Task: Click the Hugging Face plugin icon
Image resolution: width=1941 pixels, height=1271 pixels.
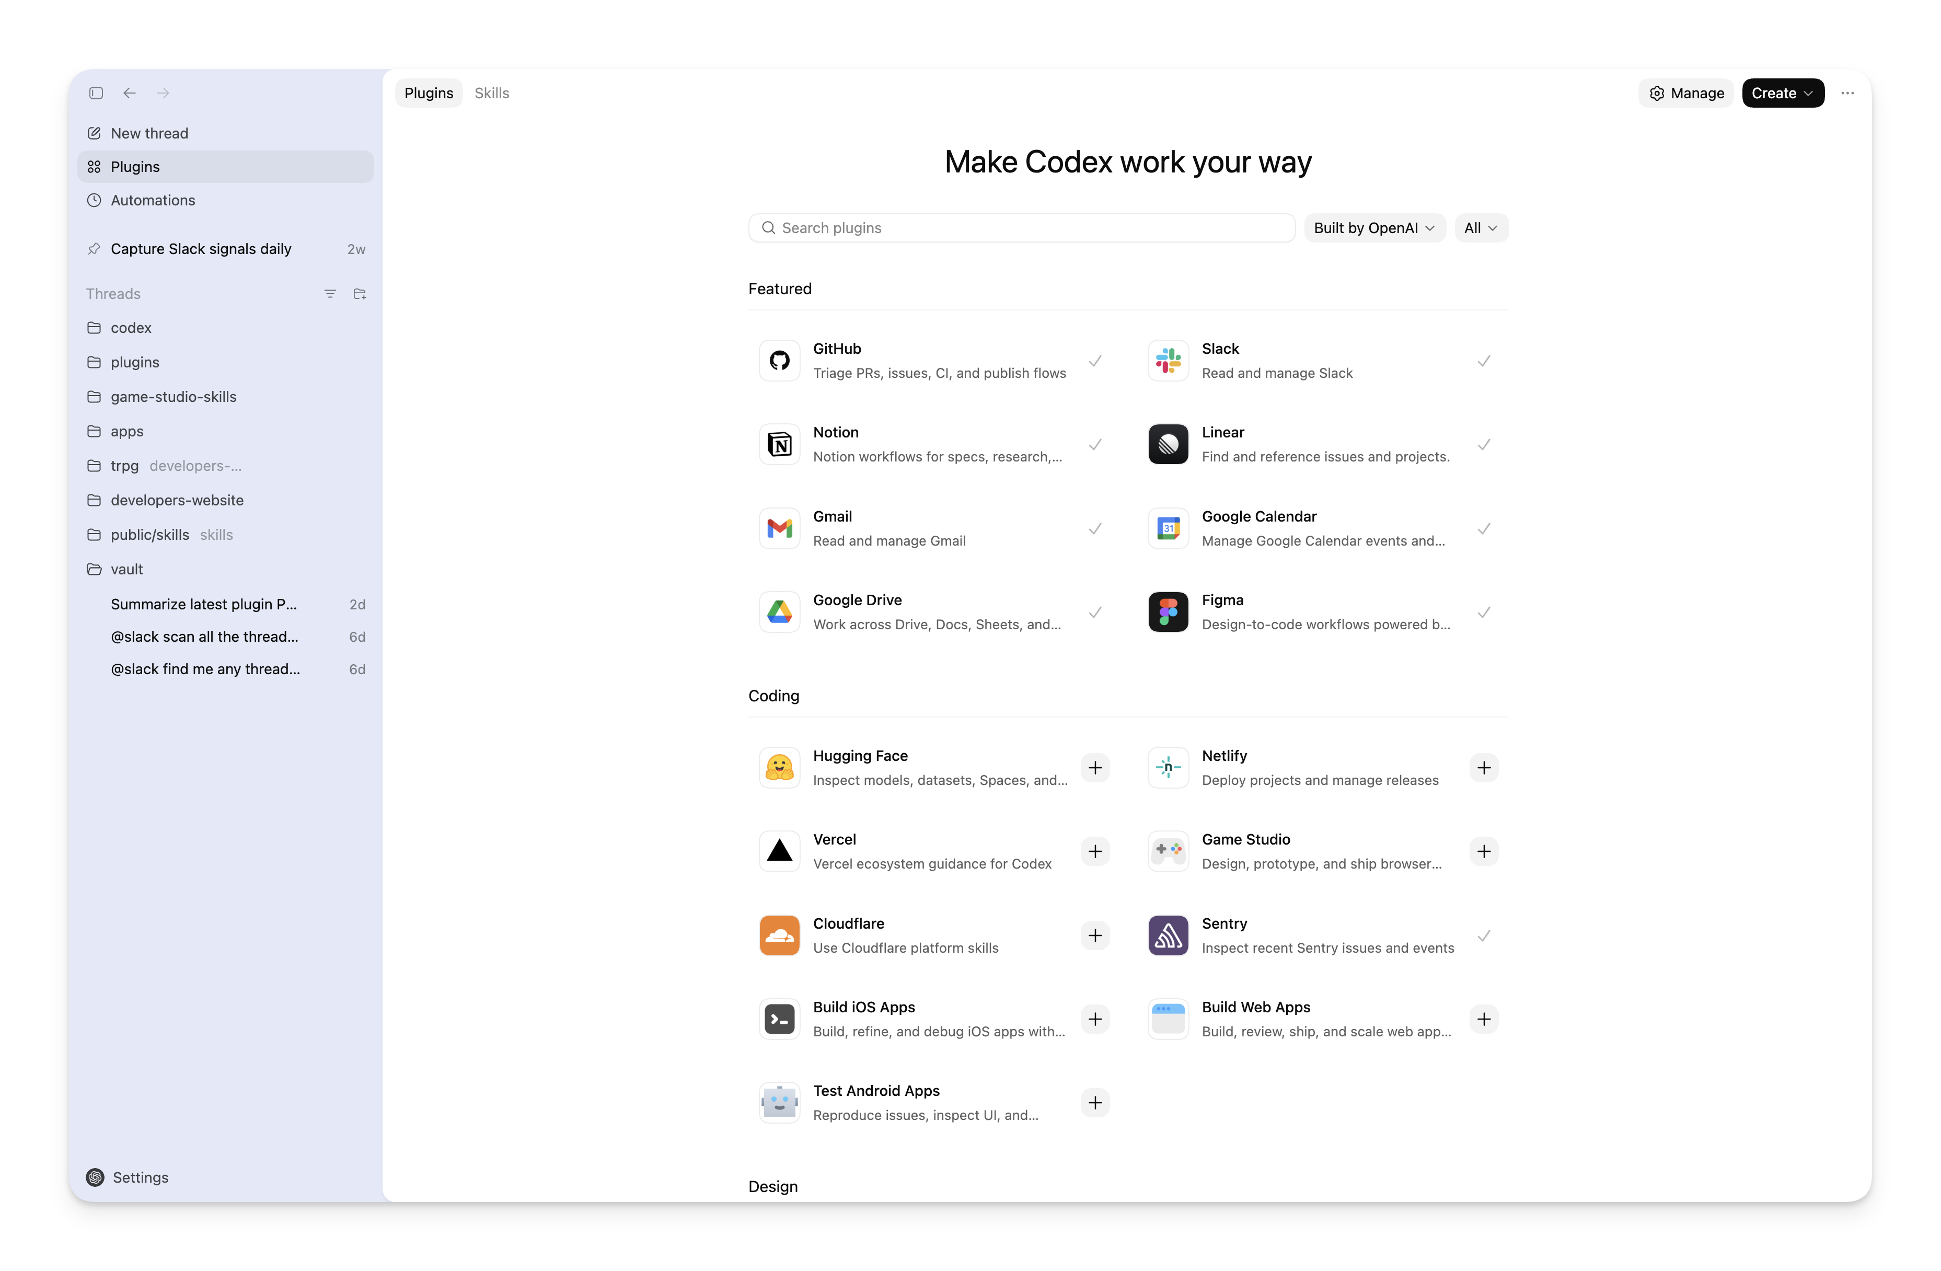Action: point(779,768)
